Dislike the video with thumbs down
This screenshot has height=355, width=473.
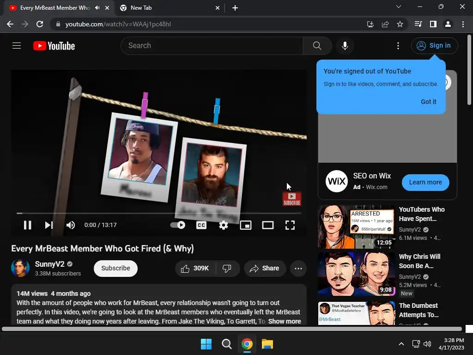[227, 269]
